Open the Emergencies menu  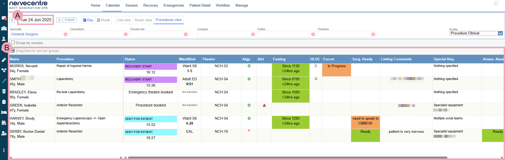coord(174,6)
